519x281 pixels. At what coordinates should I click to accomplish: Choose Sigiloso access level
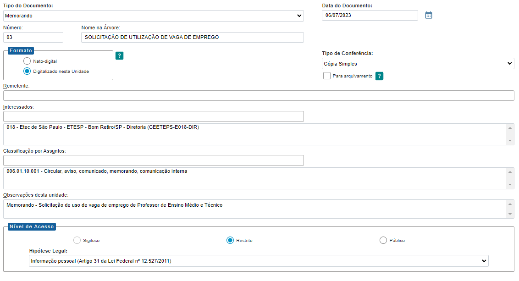77,240
